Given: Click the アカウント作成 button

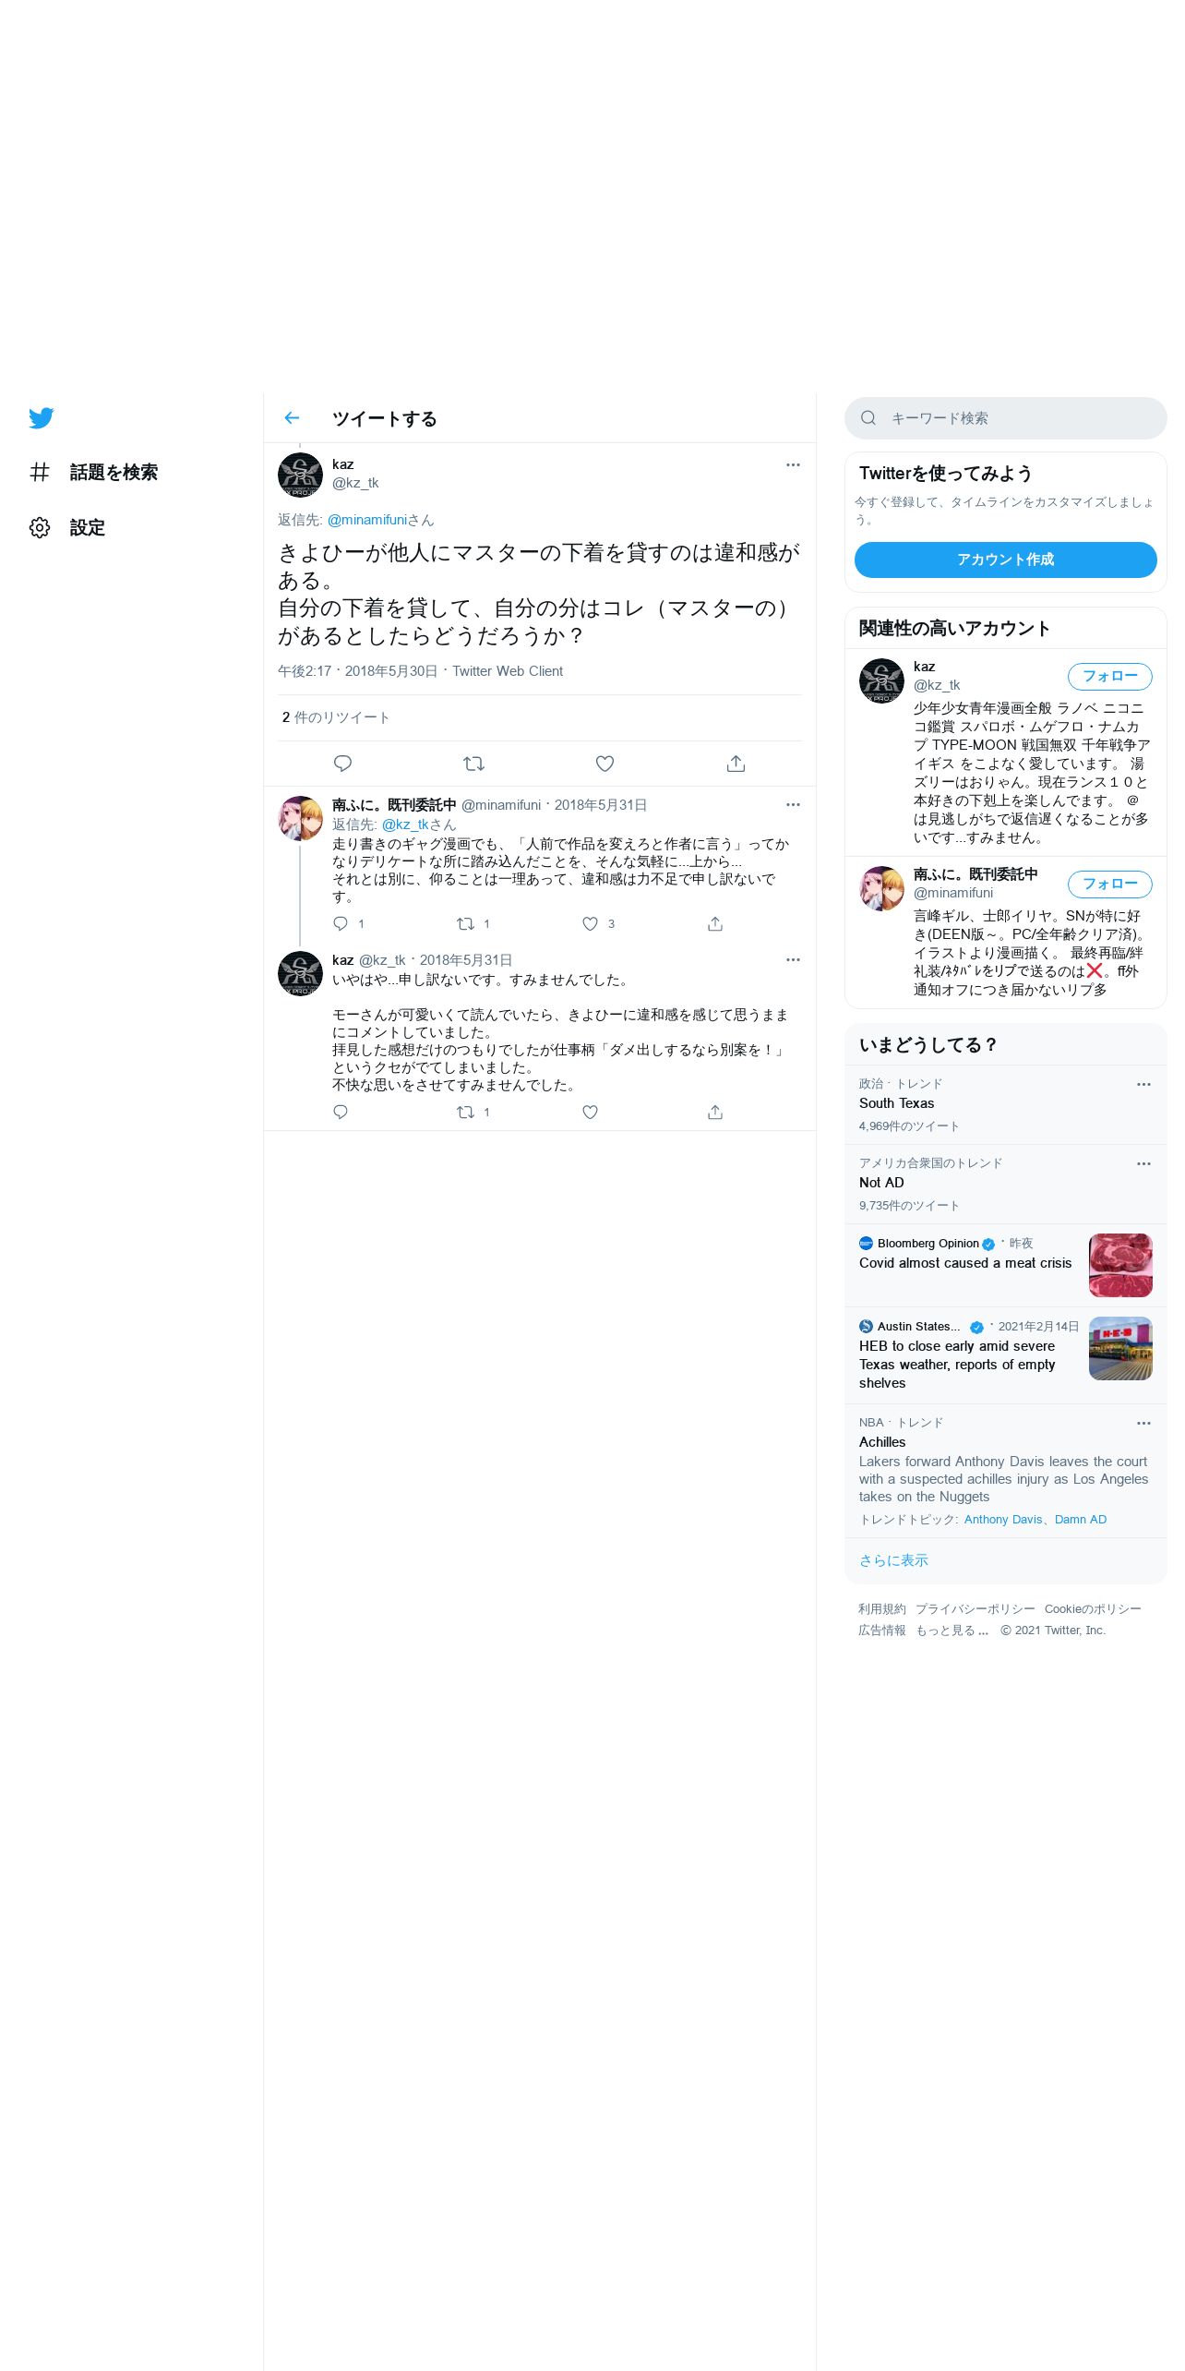Looking at the screenshot, I should (1005, 560).
